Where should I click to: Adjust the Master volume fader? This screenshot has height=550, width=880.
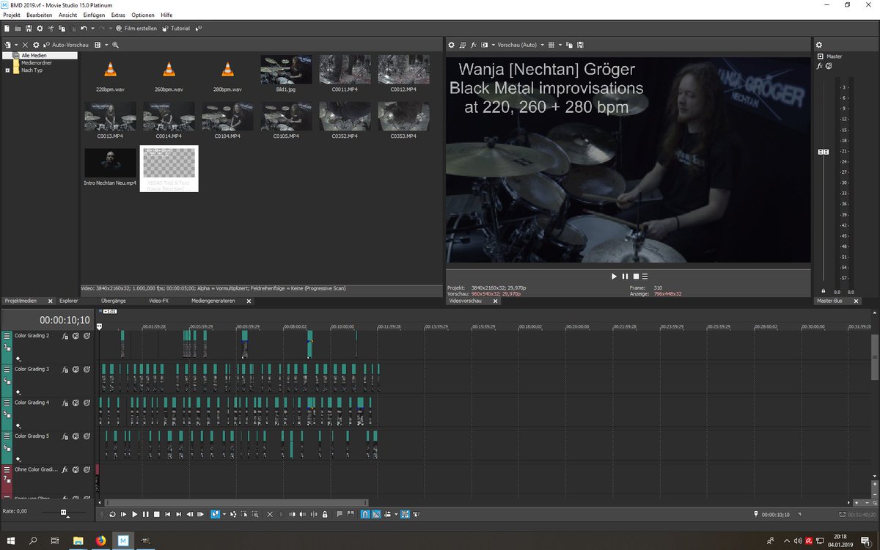click(x=824, y=152)
